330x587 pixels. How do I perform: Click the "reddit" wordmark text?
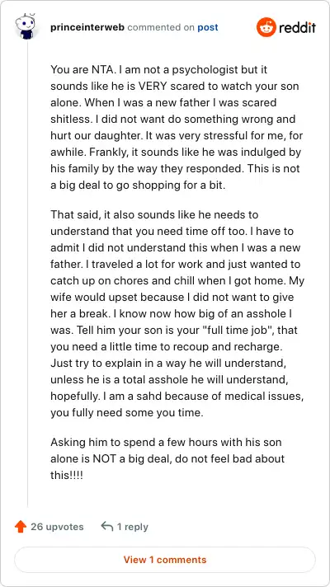(297, 27)
